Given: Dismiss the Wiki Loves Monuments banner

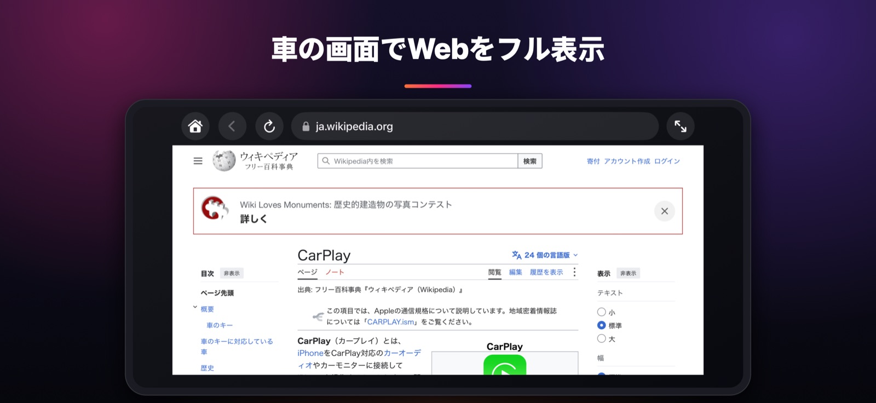Looking at the screenshot, I should pos(665,211).
